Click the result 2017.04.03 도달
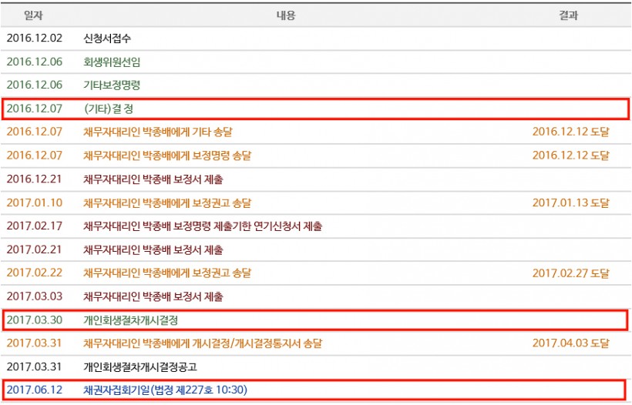The image size is (632, 405). pos(571,343)
